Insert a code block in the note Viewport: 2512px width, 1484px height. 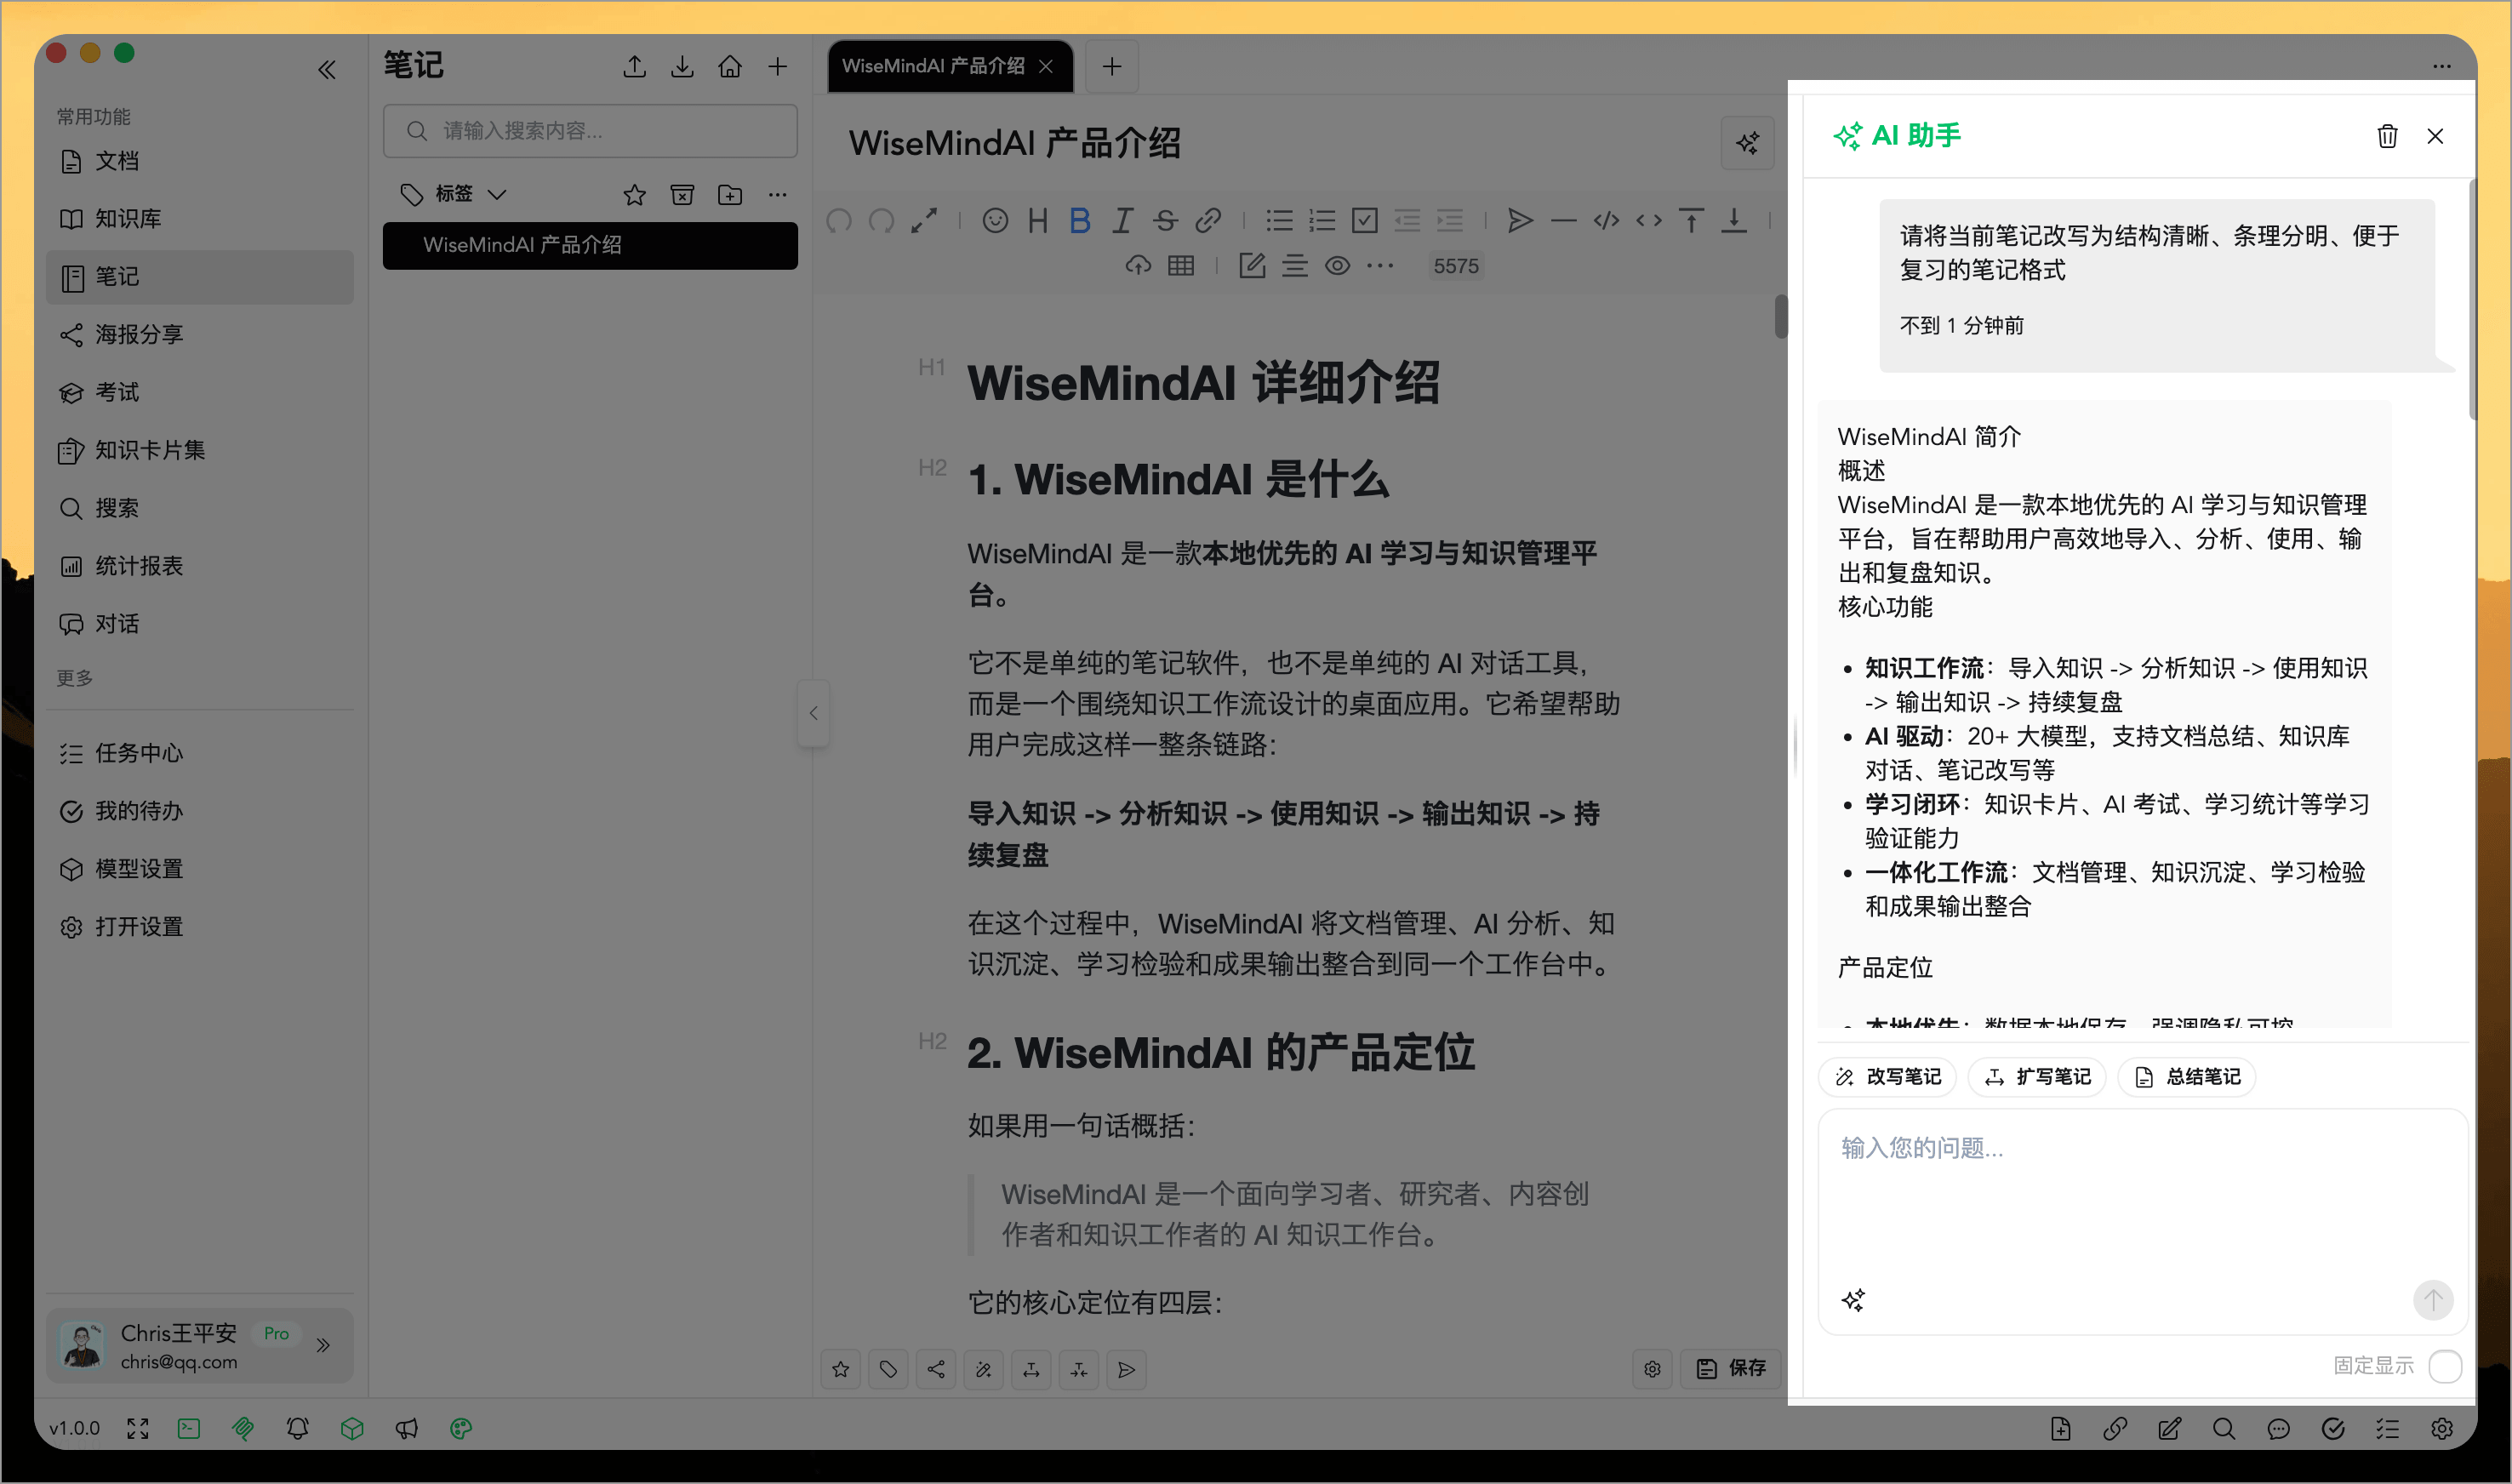point(1605,221)
